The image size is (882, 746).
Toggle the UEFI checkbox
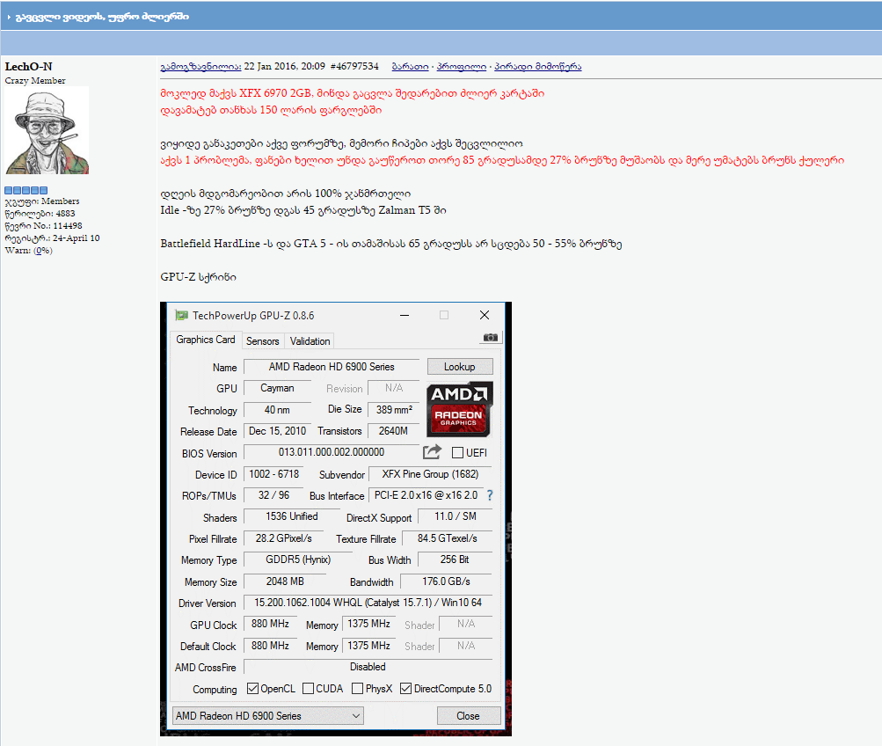click(458, 452)
